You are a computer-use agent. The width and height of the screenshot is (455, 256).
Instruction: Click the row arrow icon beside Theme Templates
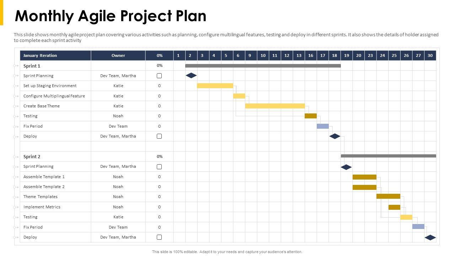(x=16, y=197)
